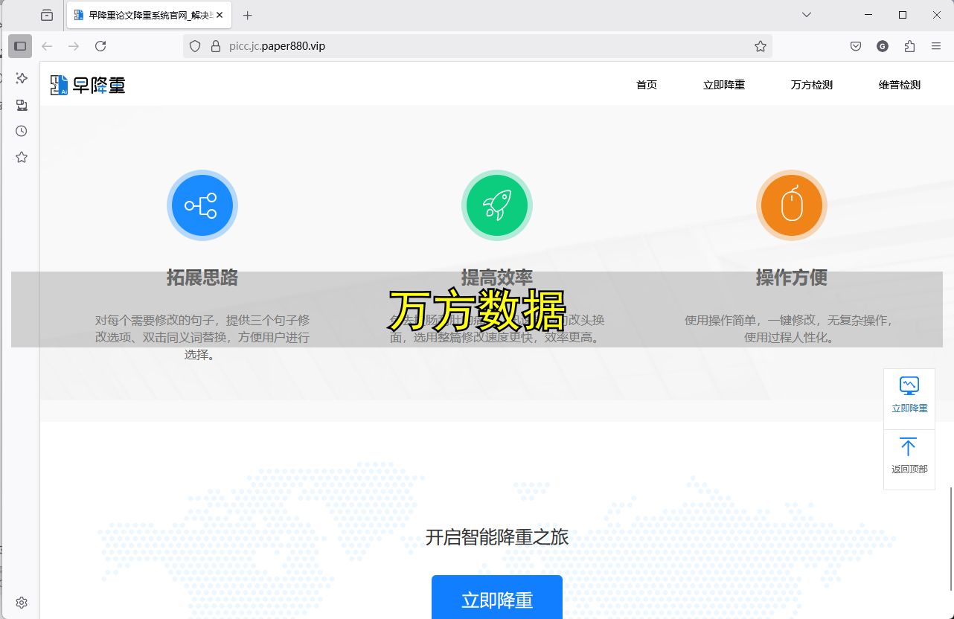Select the 早降重论文降重系统官网 tab
The width and height of the screenshot is (954, 619).
pos(149,15)
